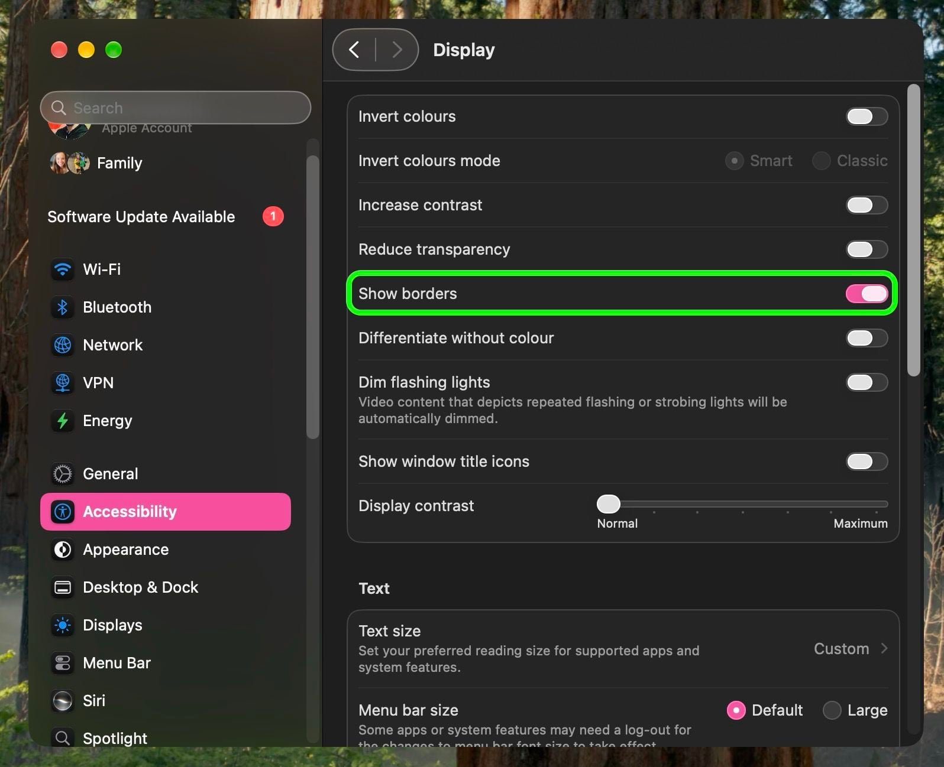Click the Display contrast slider knob
Viewport: 944px width, 767px height.
click(608, 504)
